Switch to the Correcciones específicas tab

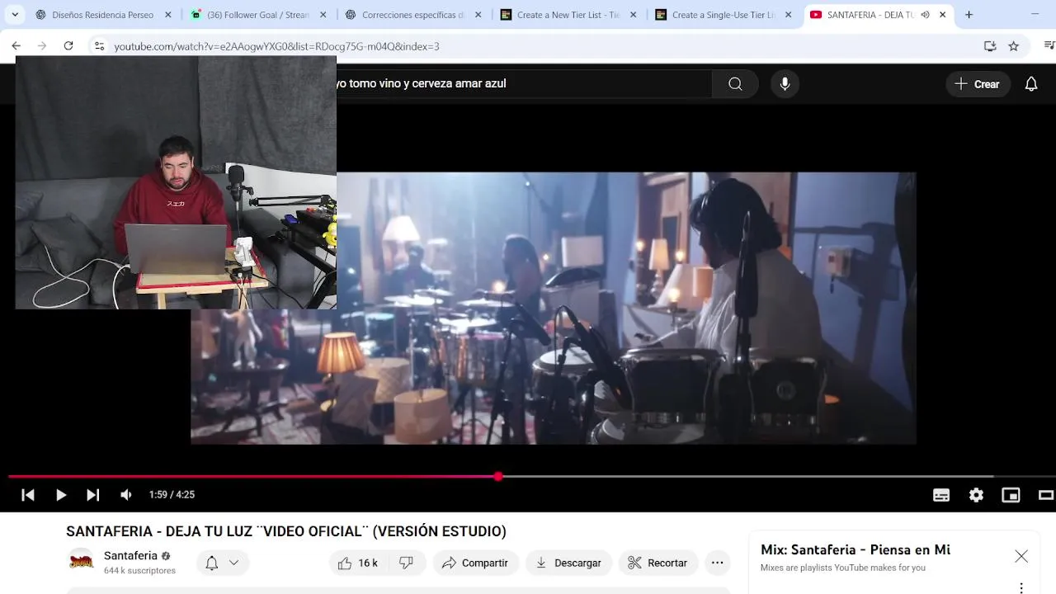413,15
